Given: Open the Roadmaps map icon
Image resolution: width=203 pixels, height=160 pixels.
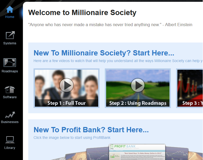Looking at the screenshot, I should coord(10,63).
